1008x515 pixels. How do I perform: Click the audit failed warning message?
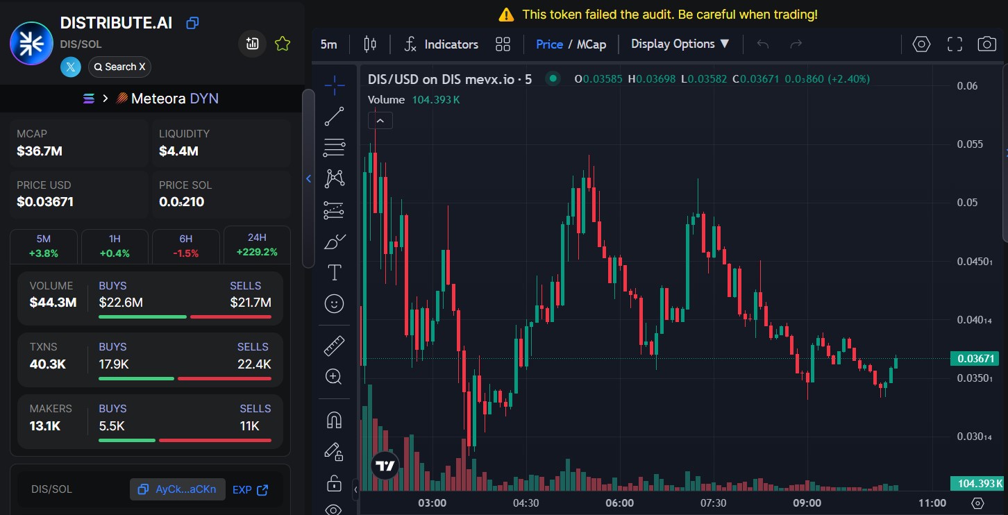coord(658,14)
